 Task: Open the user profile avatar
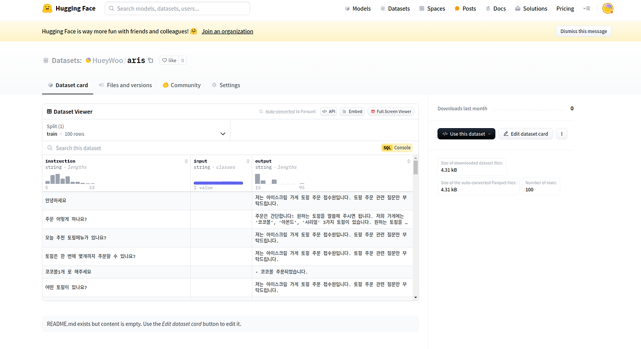tap(607, 9)
